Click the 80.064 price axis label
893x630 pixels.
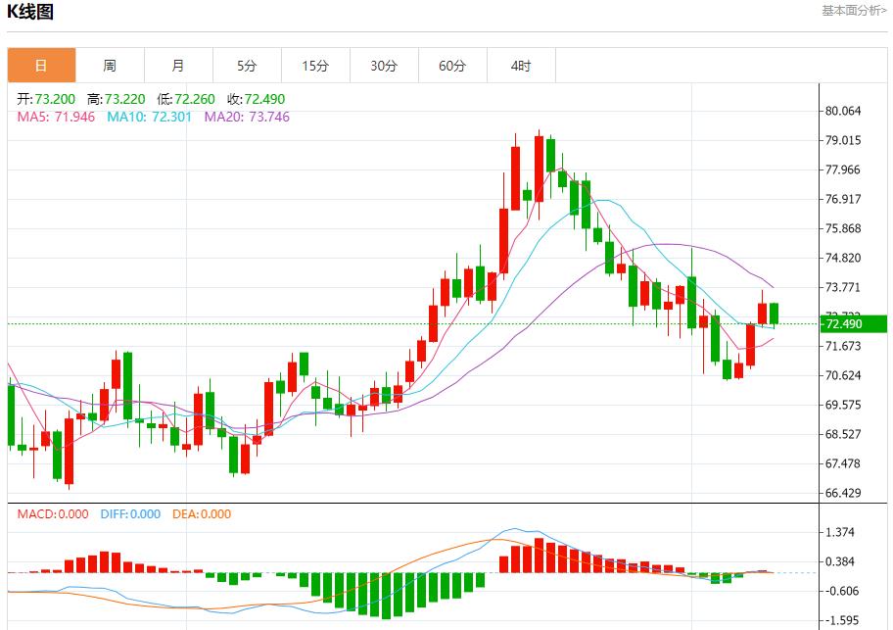(x=843, y=111)
